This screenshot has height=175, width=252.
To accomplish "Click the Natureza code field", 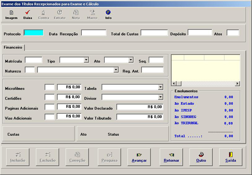I will coord(30,70).
